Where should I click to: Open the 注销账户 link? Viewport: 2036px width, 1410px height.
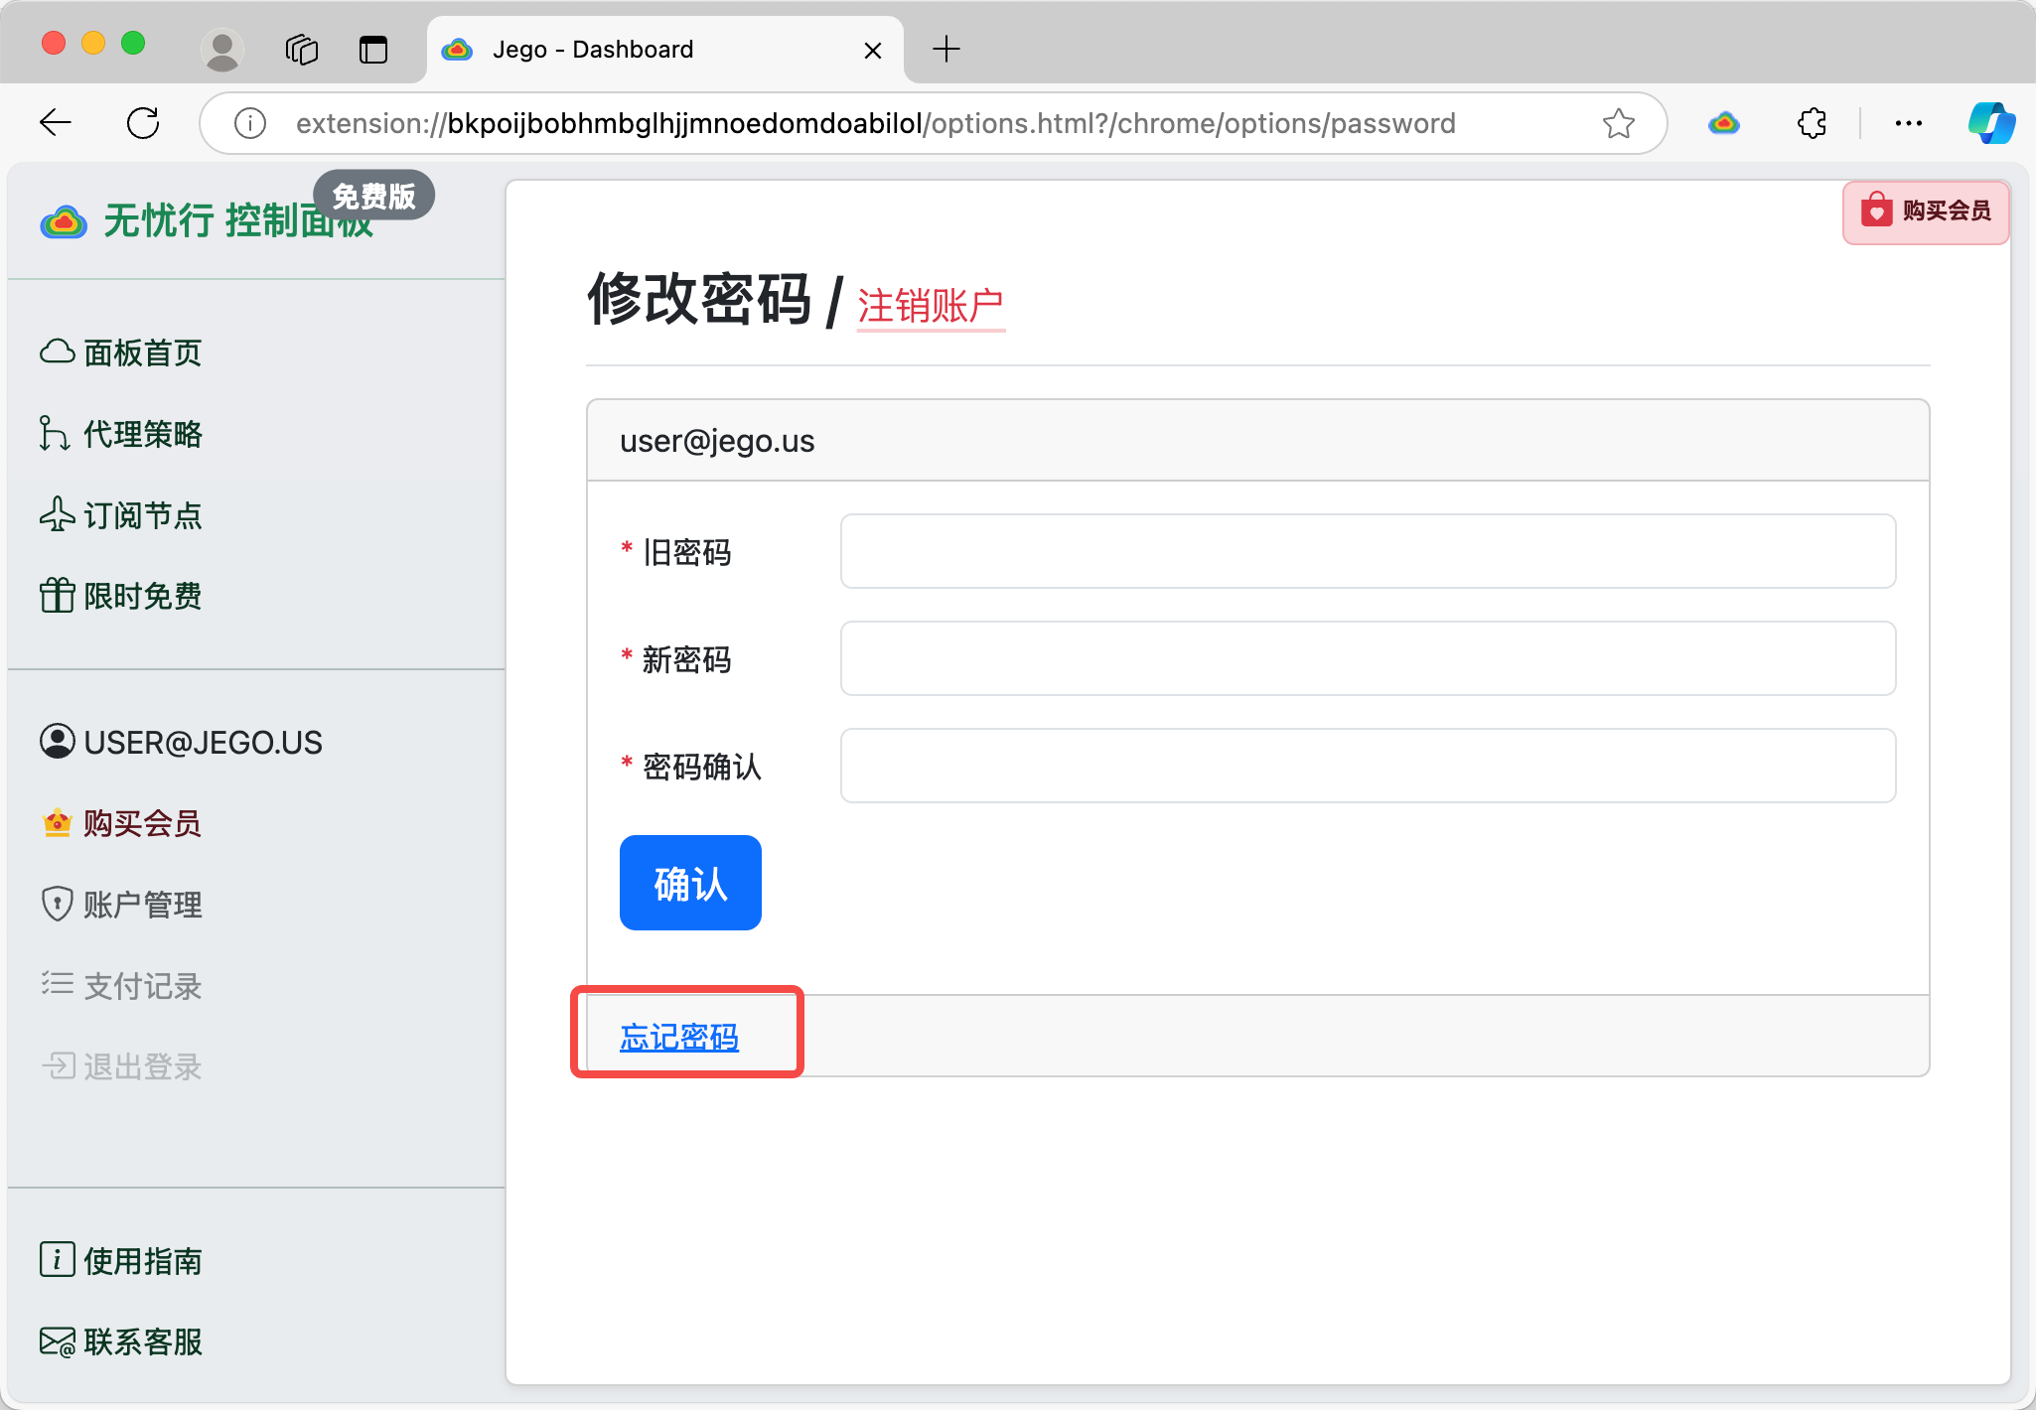pos(930,306)
